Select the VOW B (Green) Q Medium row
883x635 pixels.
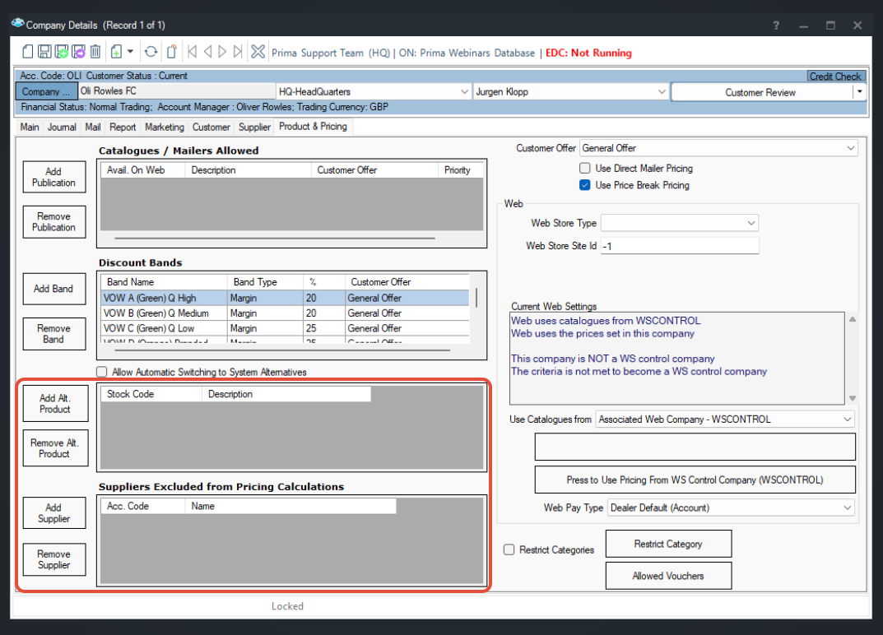pyautogui.click(x=285, y=313)
